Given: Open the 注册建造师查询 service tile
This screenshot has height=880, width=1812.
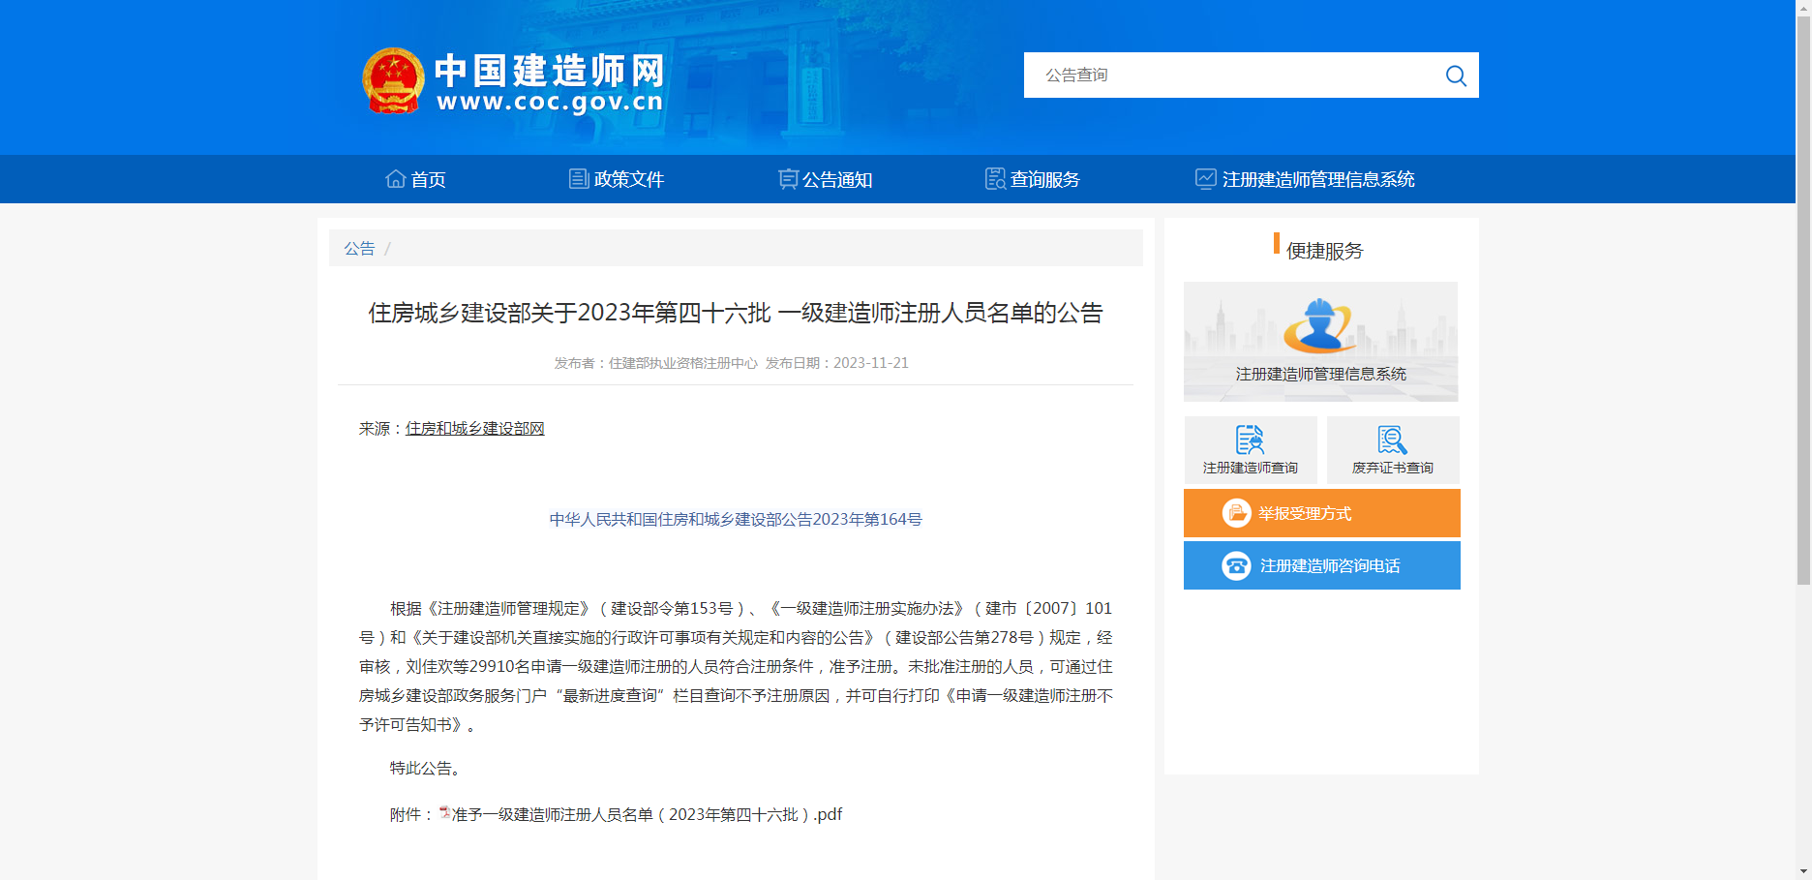Looking at the screenshot, I should click(1251, 450).
